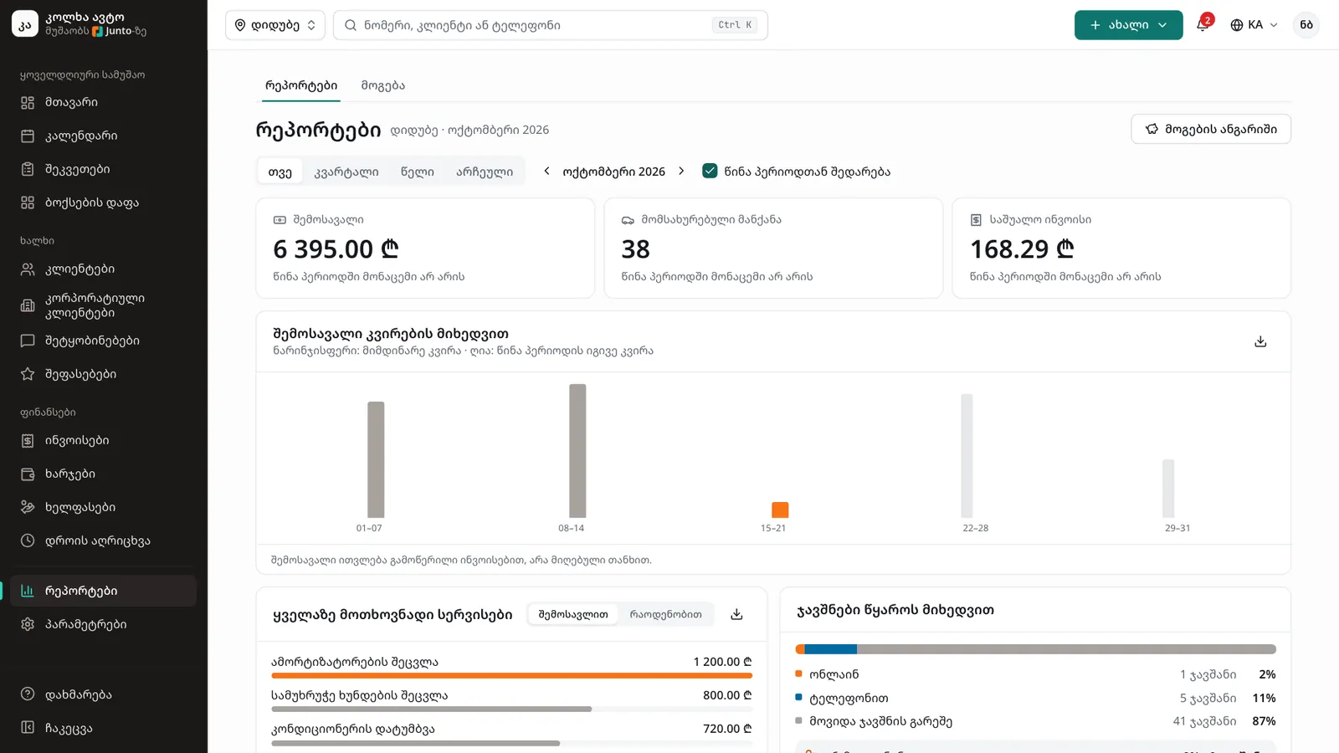Open დროის აღრიცხვა in sidebar
Screen dimensions: 1339x753
[x=104, y=540]
